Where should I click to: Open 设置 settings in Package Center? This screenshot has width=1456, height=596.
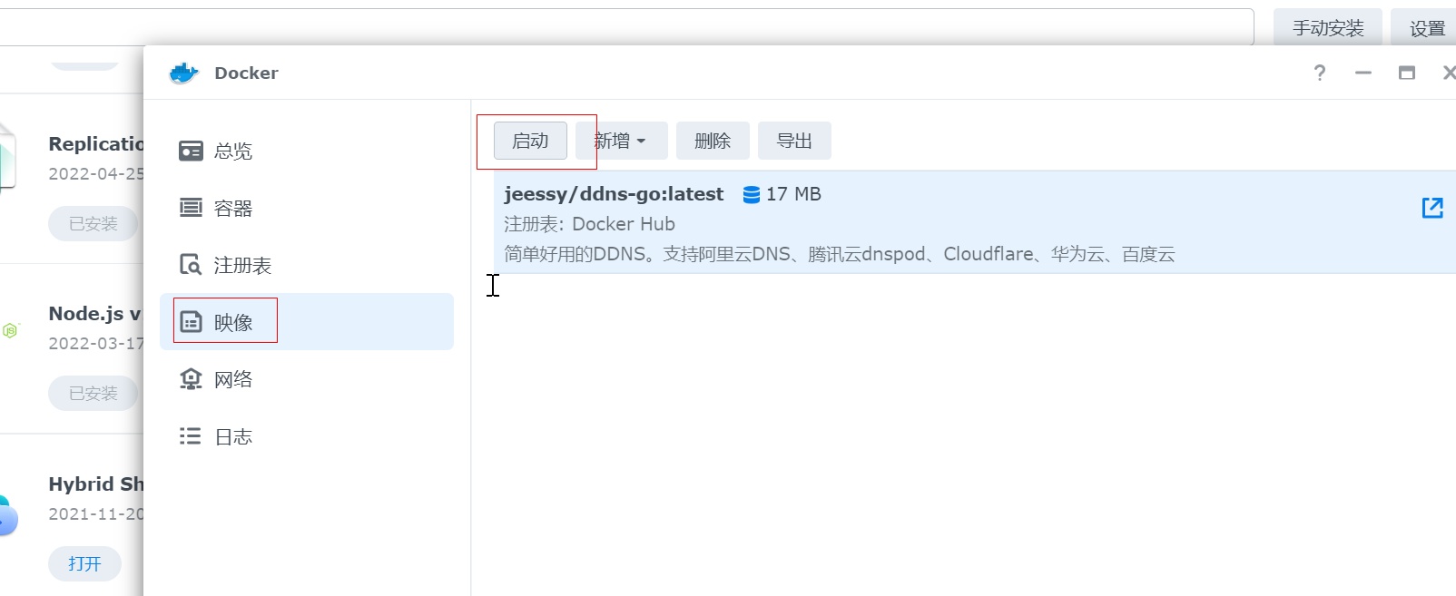(x=1425, y=28)
